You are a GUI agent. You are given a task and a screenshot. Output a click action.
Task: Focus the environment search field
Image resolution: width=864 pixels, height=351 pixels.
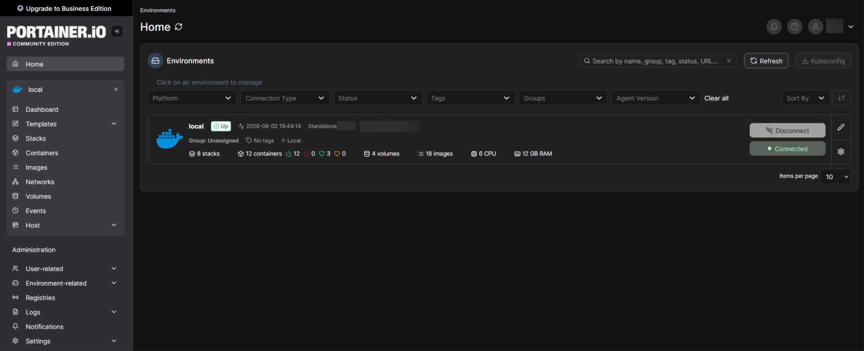pos(657,61)
